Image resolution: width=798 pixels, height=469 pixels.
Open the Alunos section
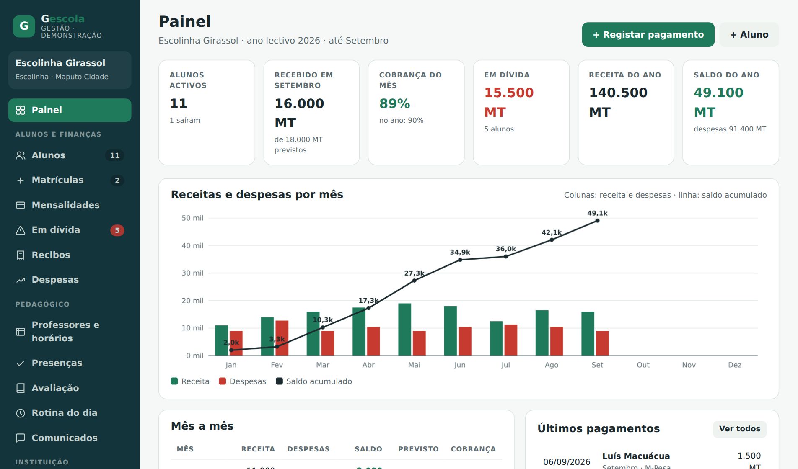pyautogui.click(x=70, y=155)
